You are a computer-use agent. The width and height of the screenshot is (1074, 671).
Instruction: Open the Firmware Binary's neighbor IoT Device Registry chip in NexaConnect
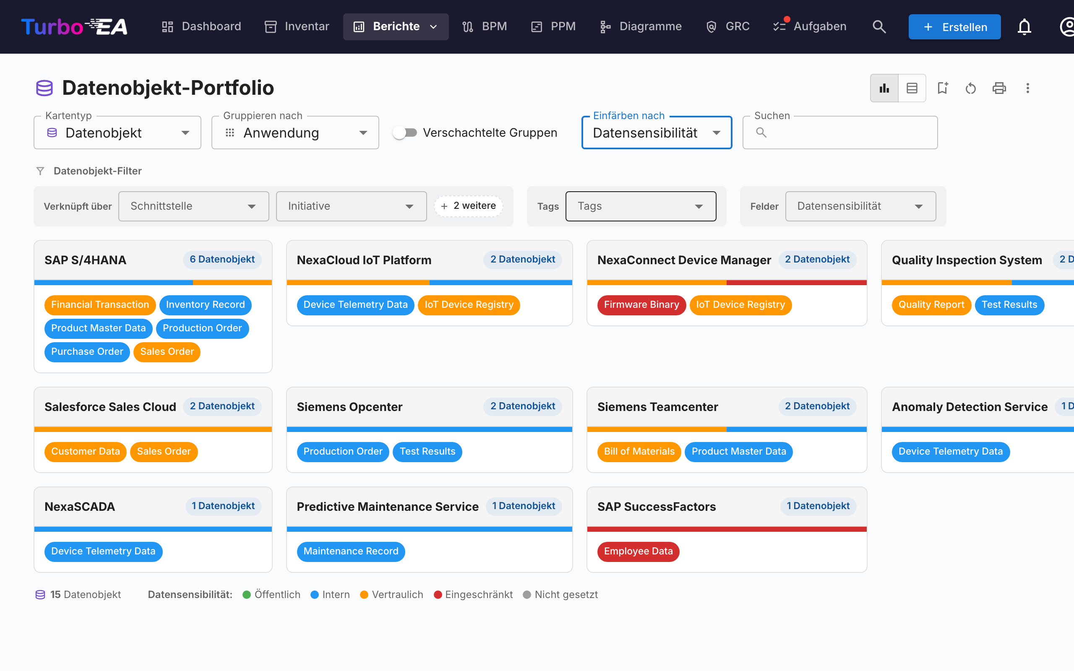pos(740,305)
